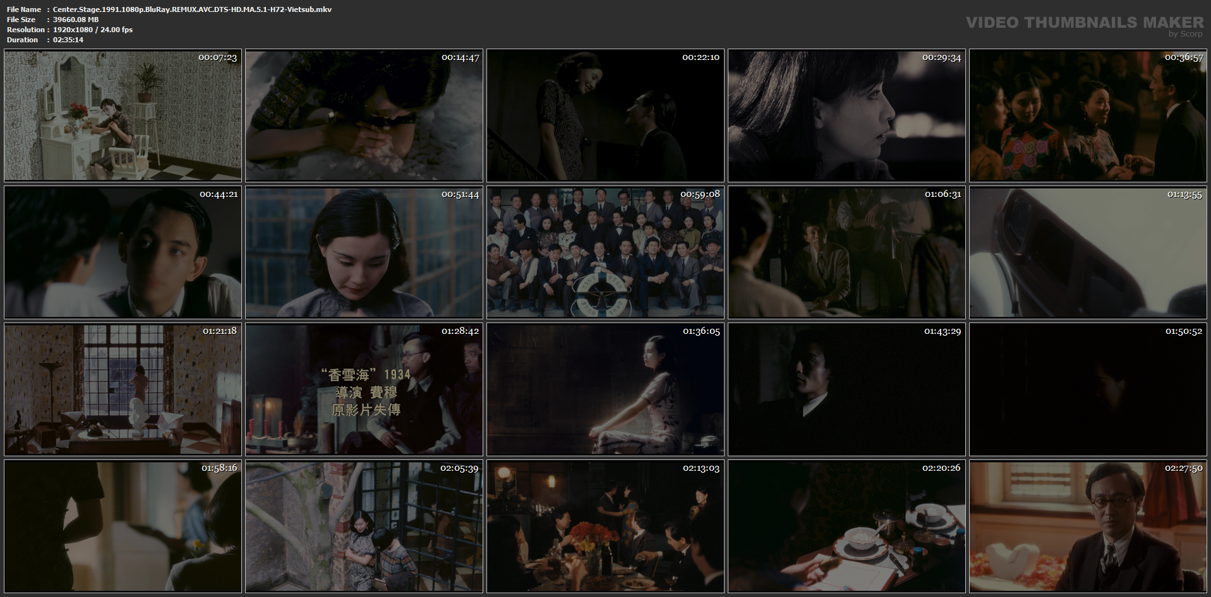
Task: Click the 00:22:10 staircase scene thumbnail
Action: click(605, 115)
